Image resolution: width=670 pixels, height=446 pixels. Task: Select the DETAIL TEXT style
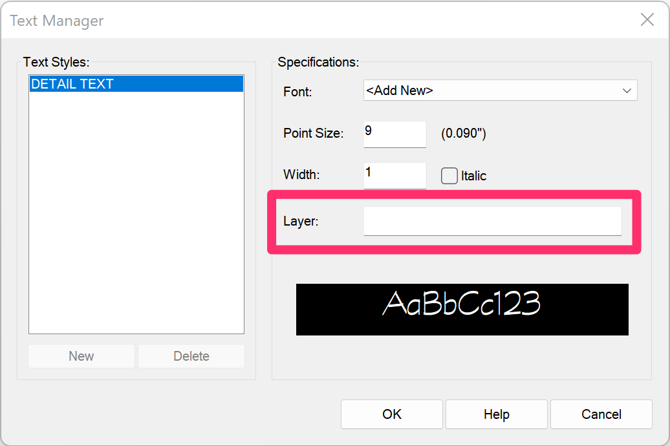136,83
